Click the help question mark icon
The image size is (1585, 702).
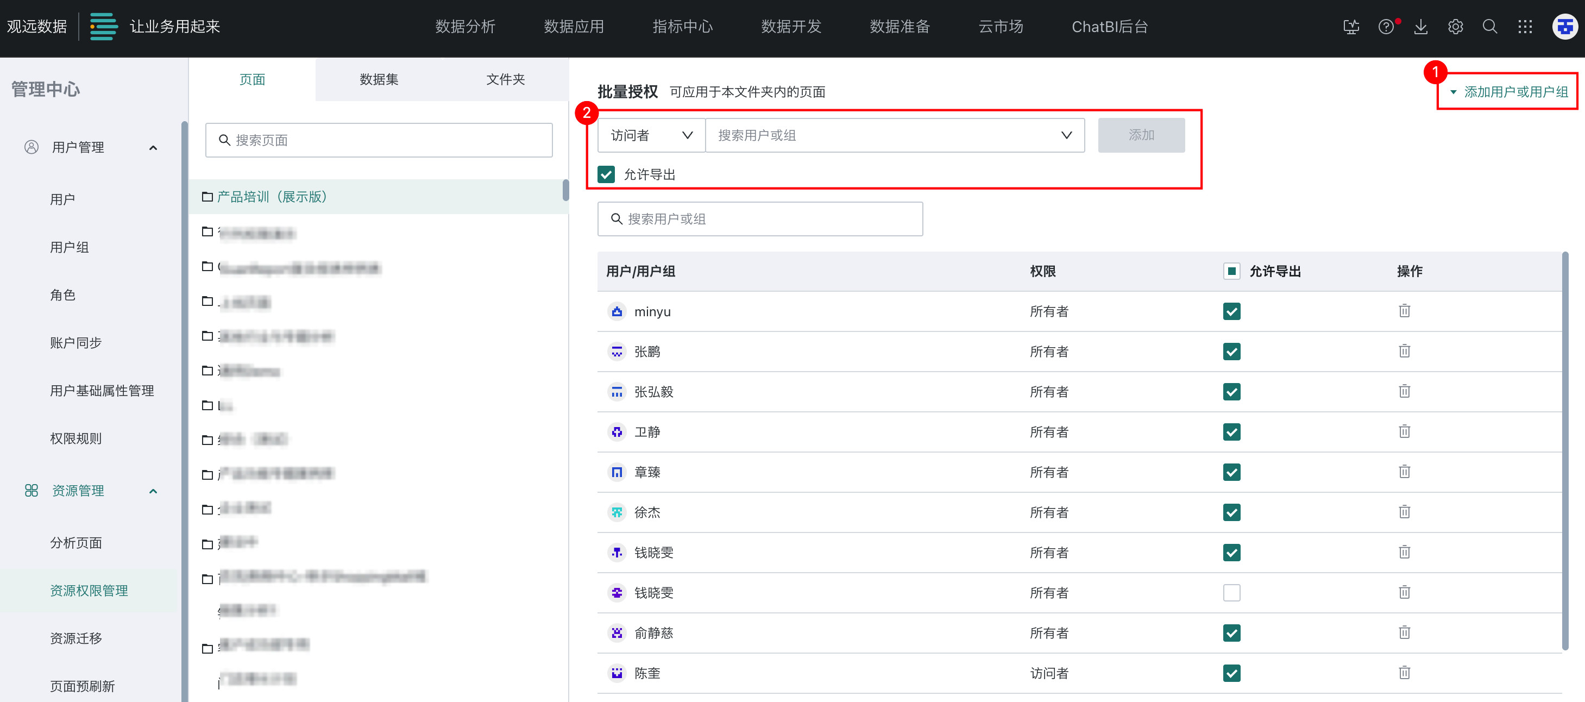point(1386,27)
